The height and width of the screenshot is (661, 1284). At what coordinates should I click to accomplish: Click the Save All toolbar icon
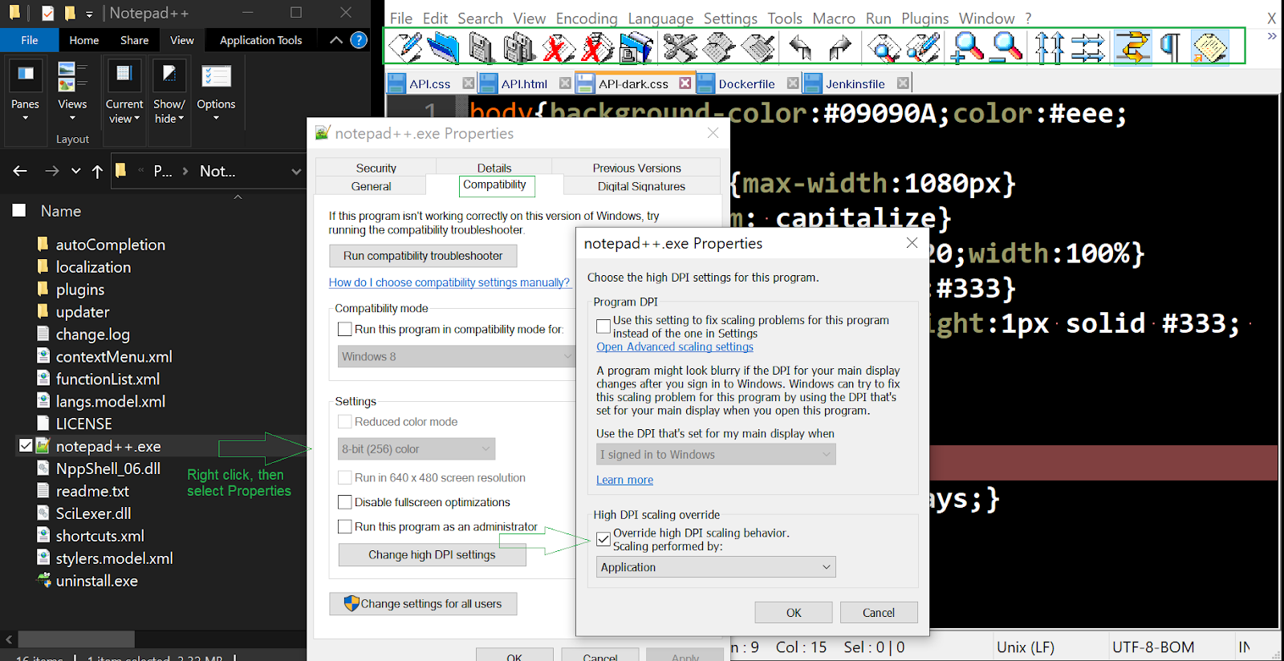click(x=519, y=48)
